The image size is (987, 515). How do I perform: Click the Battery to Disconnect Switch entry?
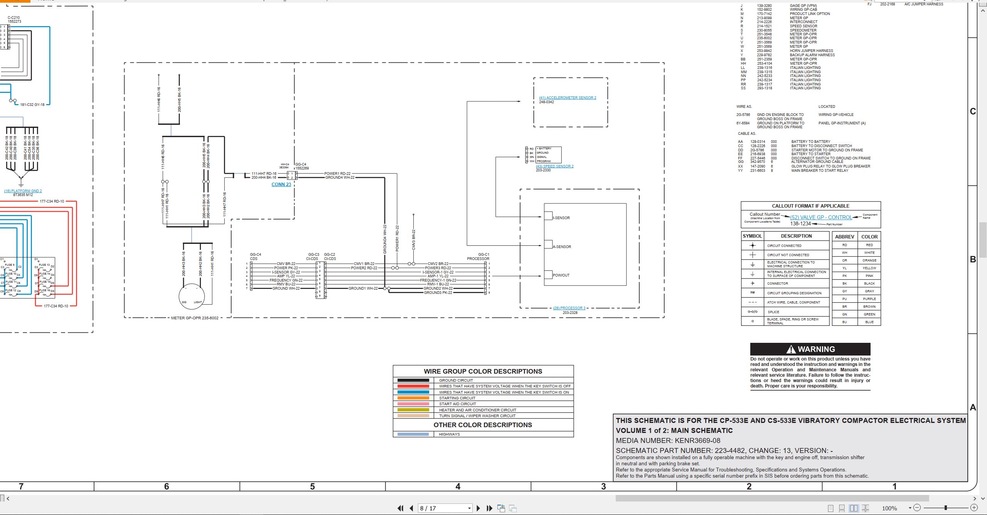822,146
